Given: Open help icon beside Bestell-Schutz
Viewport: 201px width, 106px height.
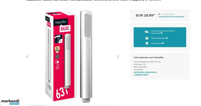Looking at the screenshot, I should 163,43.
